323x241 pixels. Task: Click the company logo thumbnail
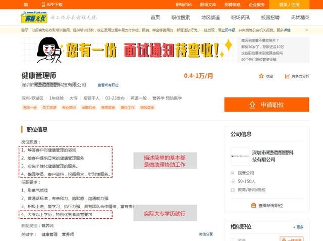pos(240,156)
